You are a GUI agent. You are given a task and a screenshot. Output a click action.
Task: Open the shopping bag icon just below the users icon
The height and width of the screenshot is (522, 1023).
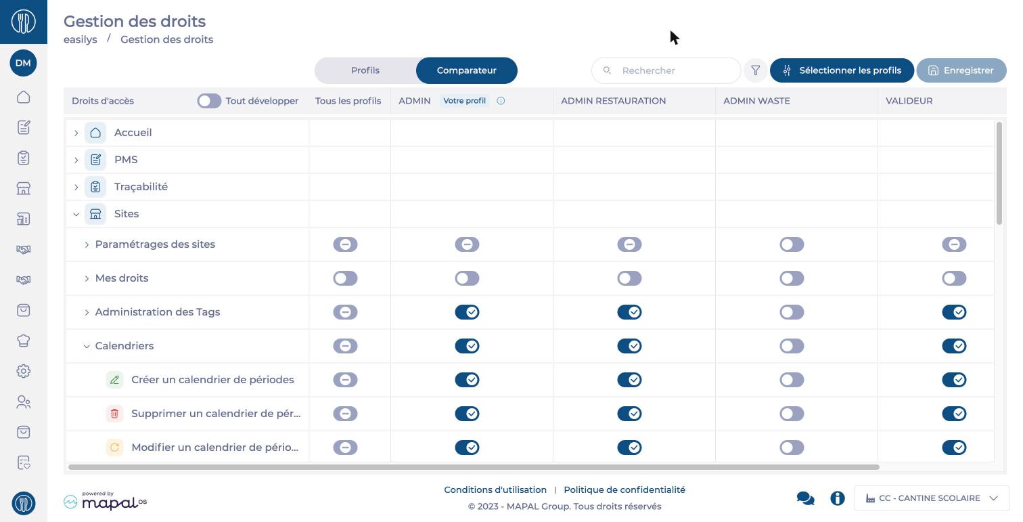pos(24,432)
